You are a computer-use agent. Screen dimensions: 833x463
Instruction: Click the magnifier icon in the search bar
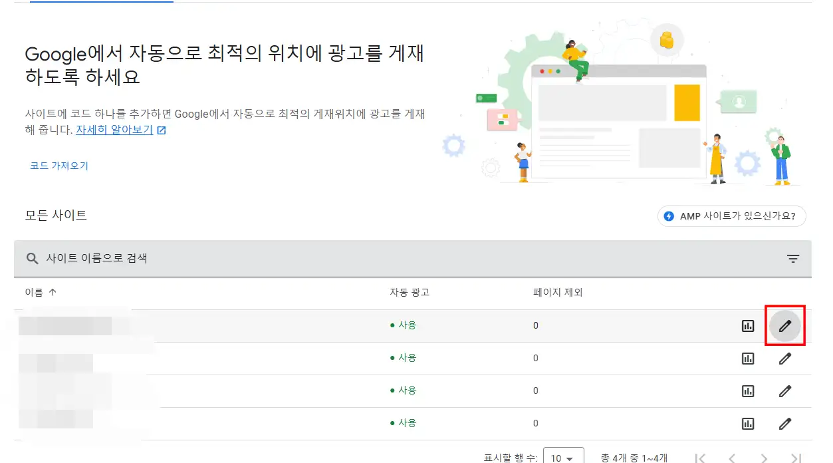[32, 258]
